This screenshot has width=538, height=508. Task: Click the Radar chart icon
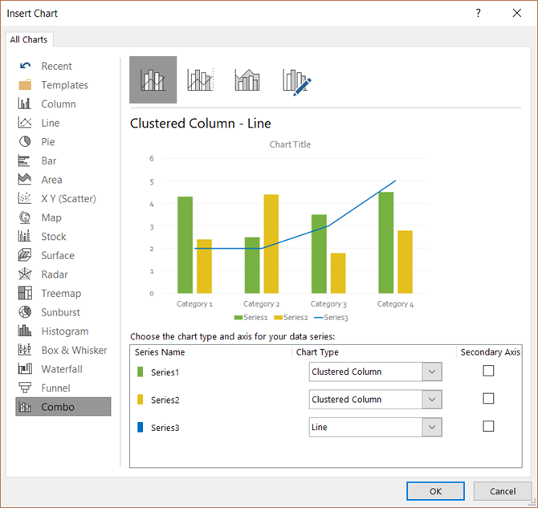point(25,274)
